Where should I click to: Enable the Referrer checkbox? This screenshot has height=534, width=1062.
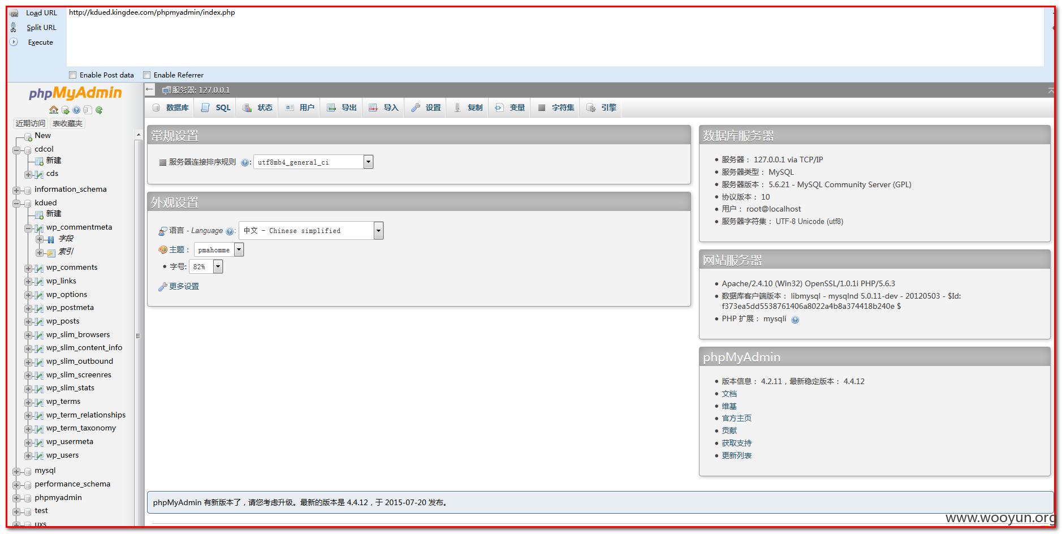click(146, 75)
